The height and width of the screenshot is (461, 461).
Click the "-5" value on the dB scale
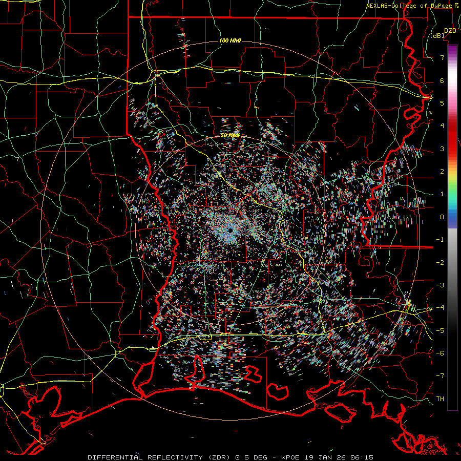440,330
